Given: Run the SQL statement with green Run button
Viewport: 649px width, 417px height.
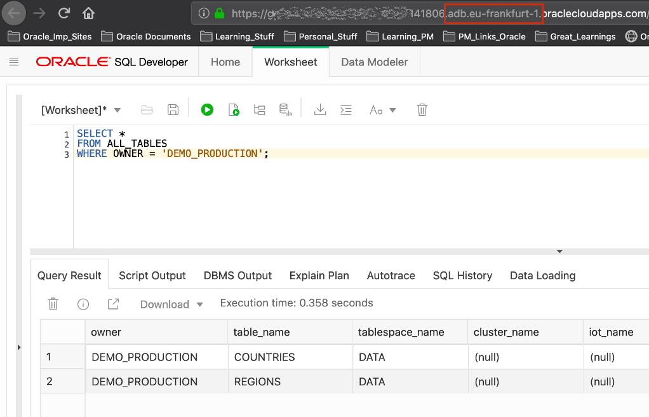Looking at the screenshot, I should pyautogui.click(x=207, y=109).
